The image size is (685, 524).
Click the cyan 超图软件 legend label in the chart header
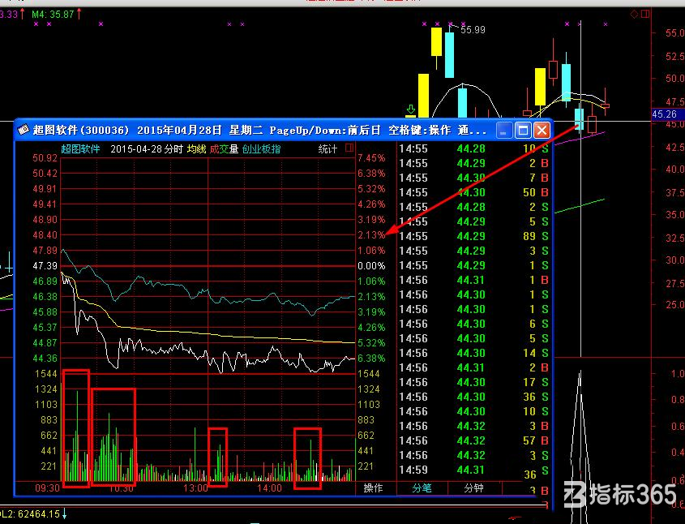click(x=80, y=149)
